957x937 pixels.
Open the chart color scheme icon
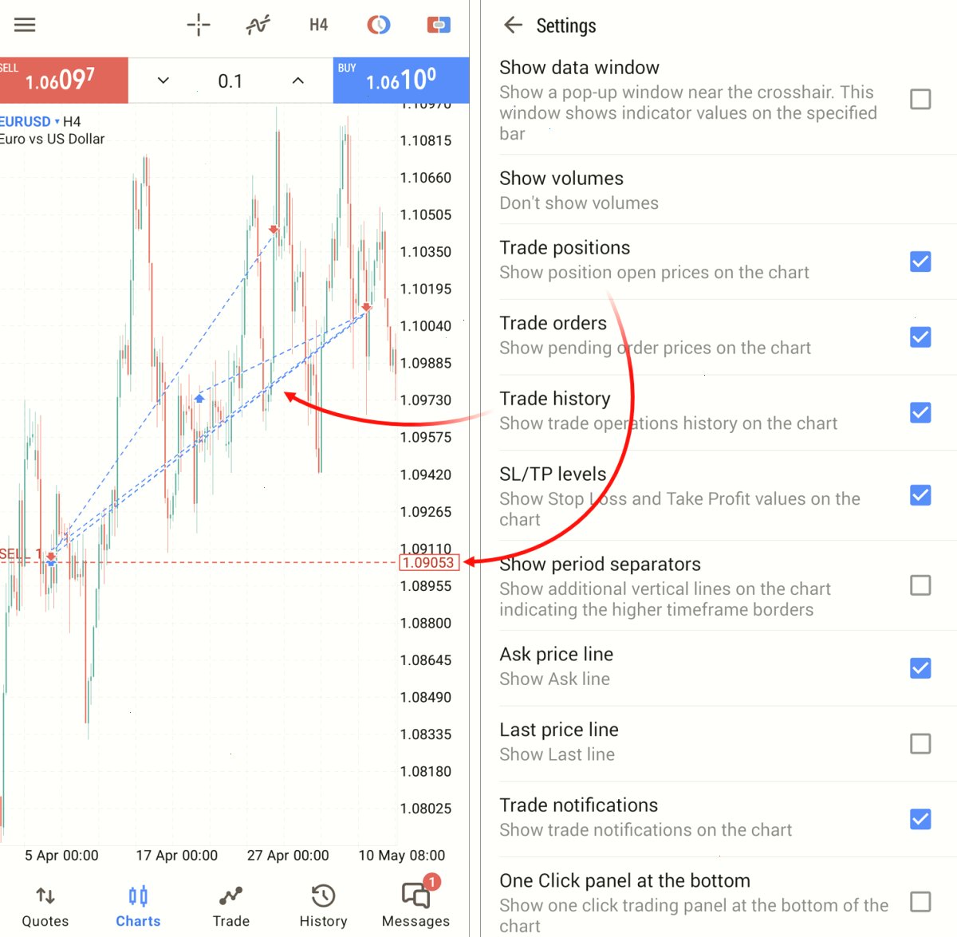(379, 25)
